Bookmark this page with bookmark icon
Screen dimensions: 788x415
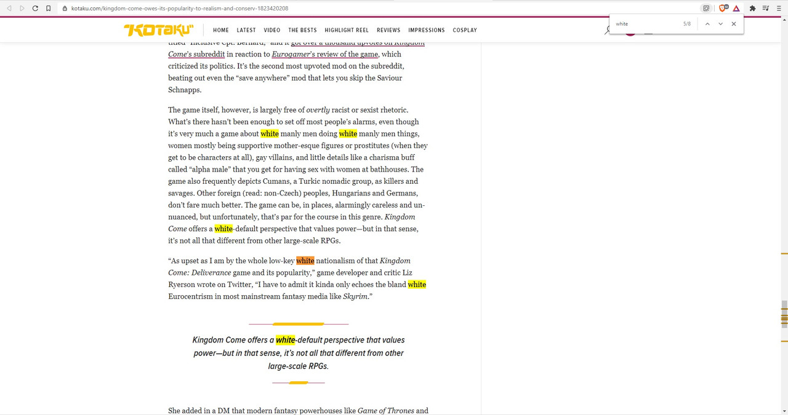(x=49, y=8)
